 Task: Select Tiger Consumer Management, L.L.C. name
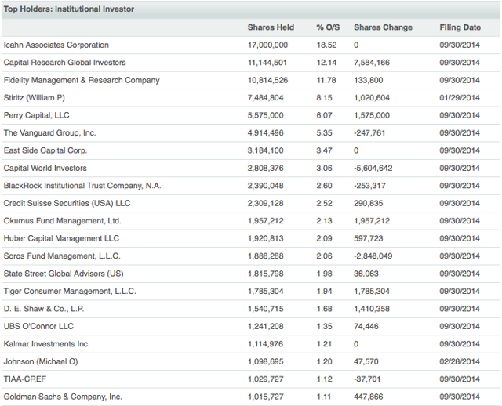[70, 291]
